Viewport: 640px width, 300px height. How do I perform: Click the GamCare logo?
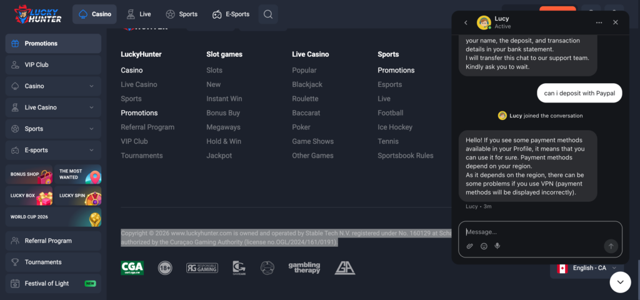[239, 267]
